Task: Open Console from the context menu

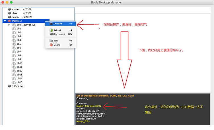Action: point(60,24)
